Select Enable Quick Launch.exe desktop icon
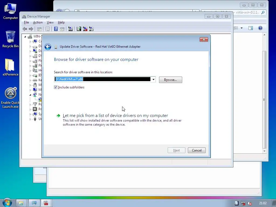276x207 pixels. coord(11,98)
